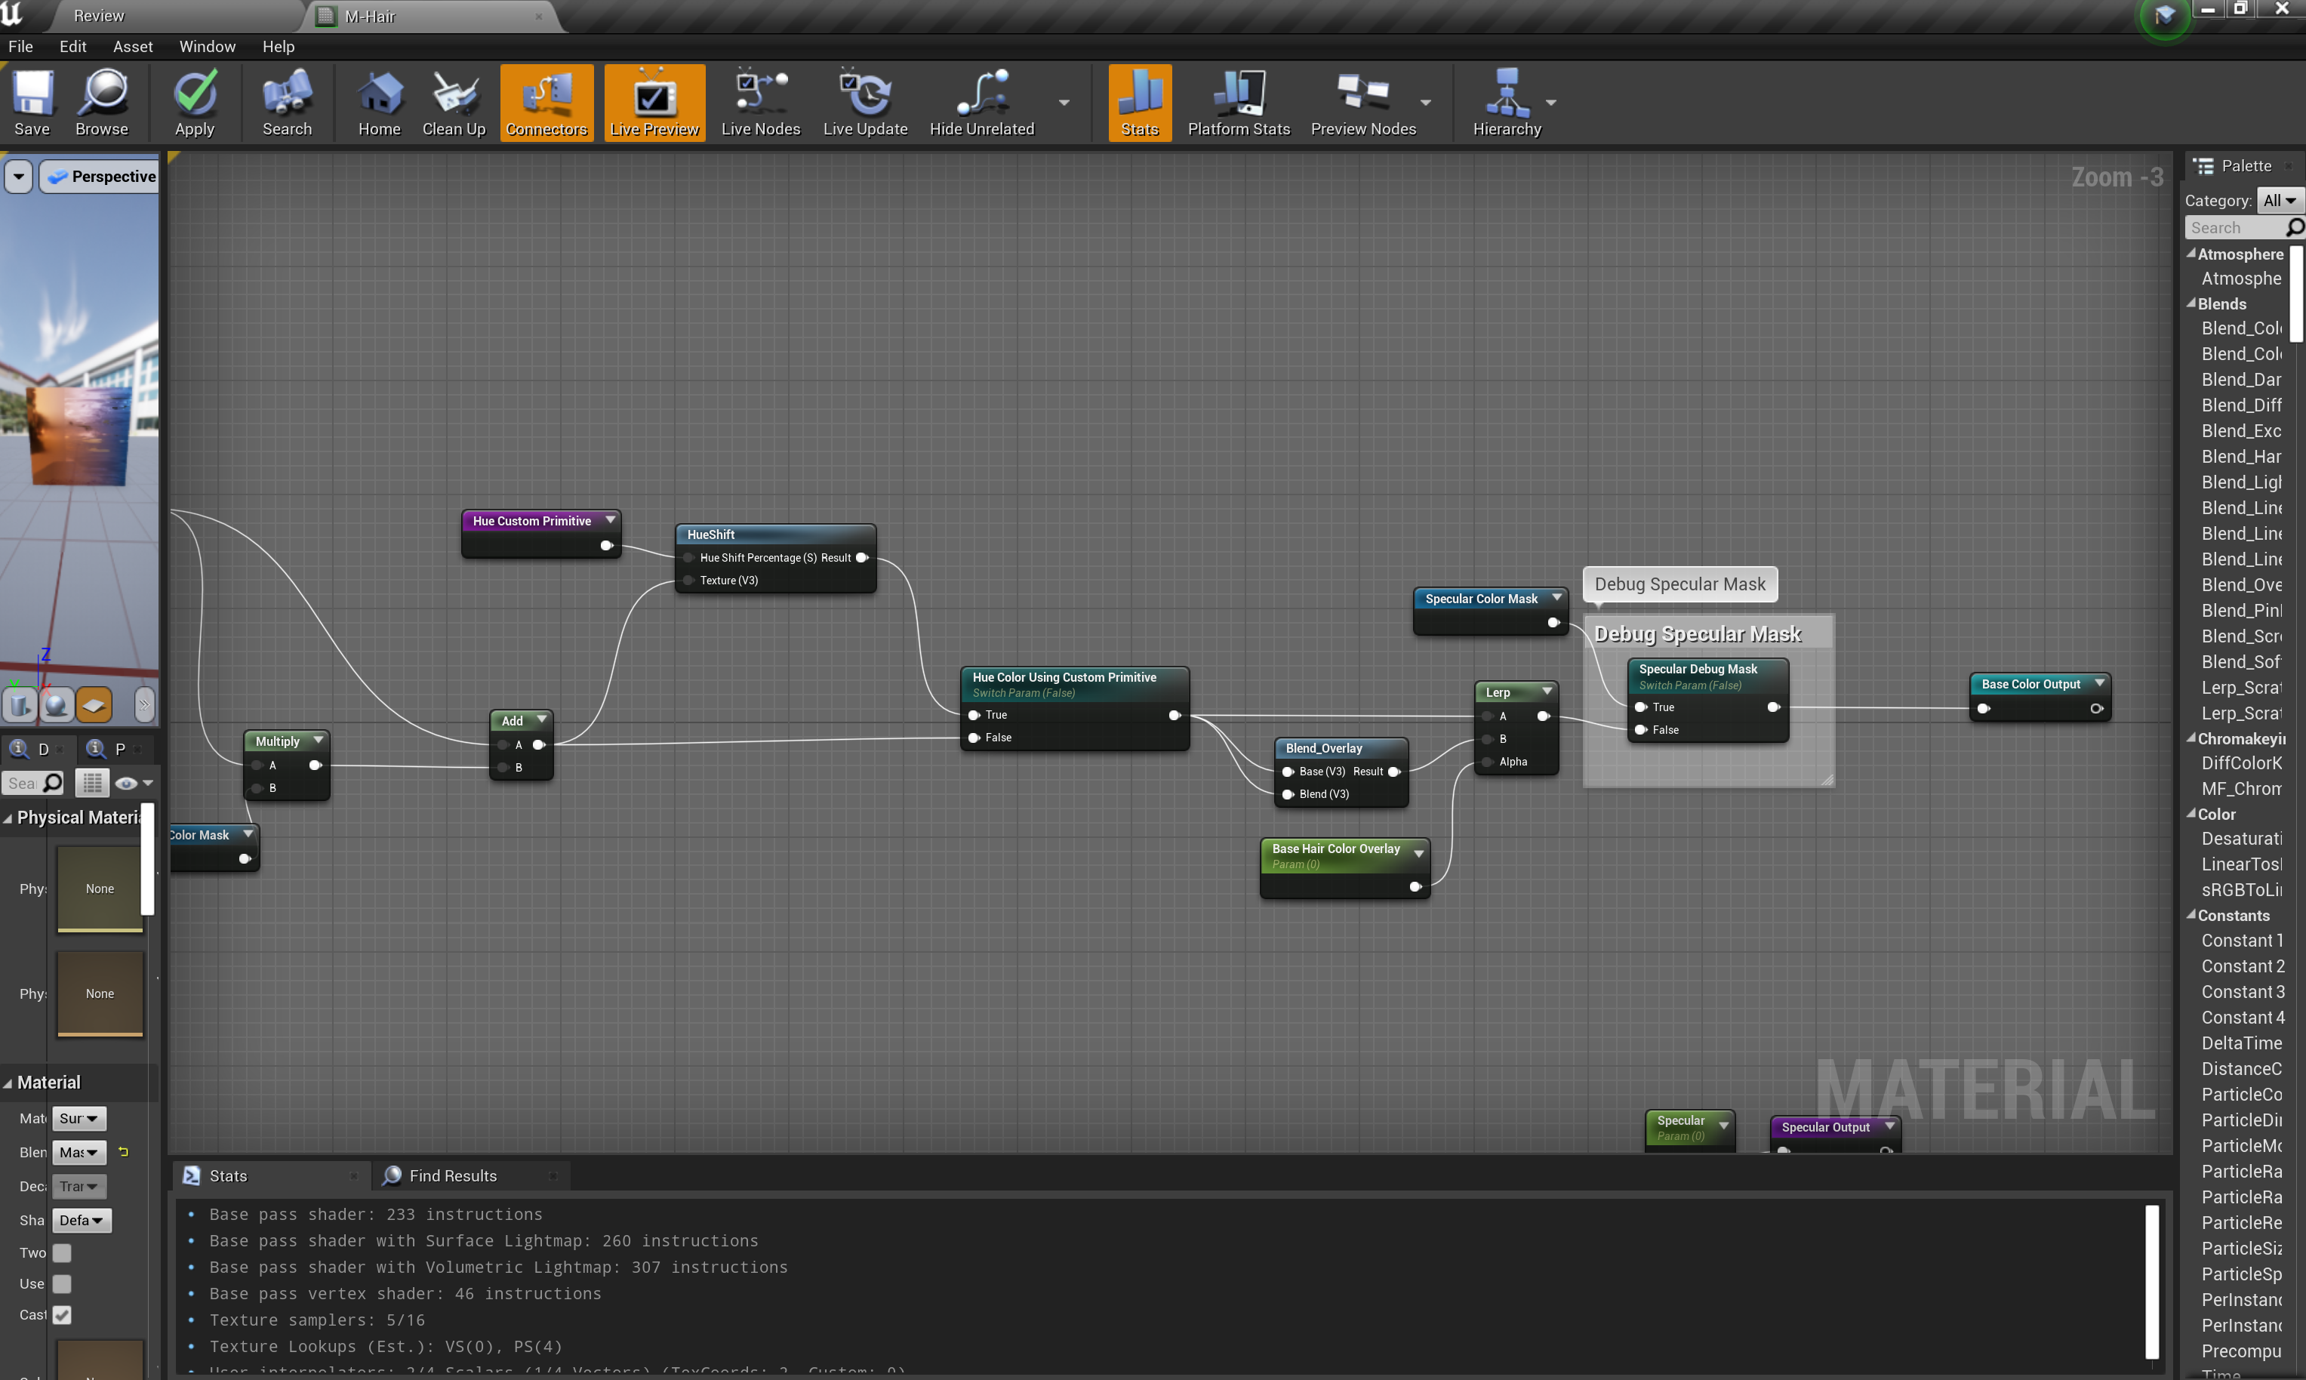
Task: Switch to the Find Results tab
Action: (453, 1176)
